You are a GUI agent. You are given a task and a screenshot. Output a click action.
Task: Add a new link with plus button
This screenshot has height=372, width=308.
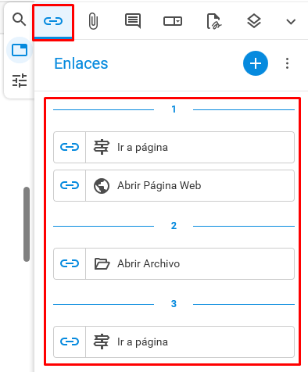coord(256,63)
